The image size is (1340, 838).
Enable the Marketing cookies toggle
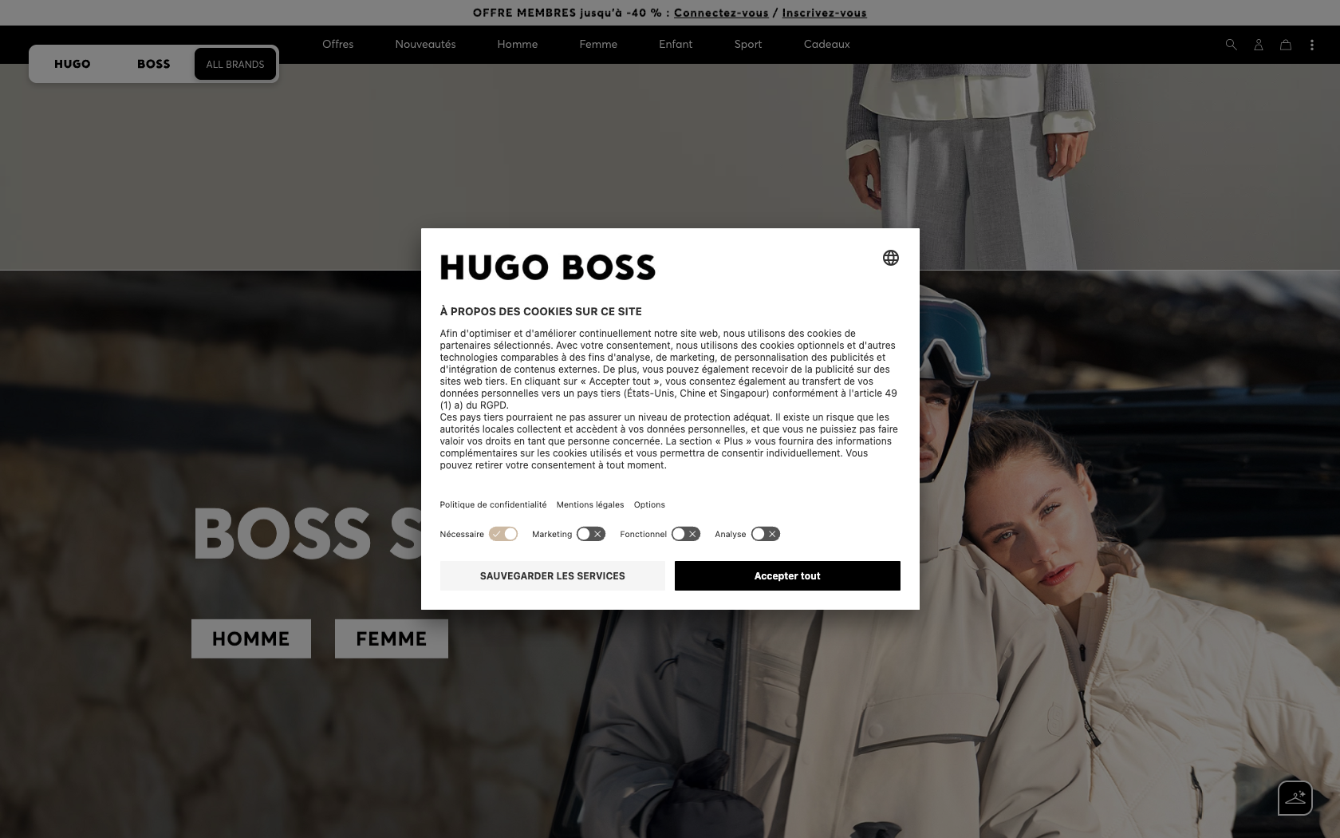click(591, 534)
